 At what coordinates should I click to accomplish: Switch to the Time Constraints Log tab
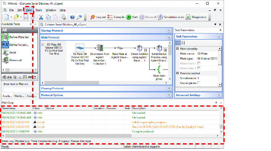[x=44, y=141]
